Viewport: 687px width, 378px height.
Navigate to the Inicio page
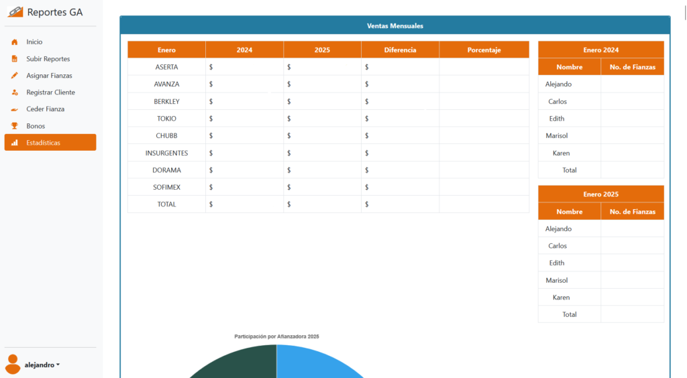[34, 42]
